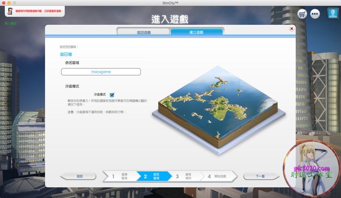Jump to step 3 擁有城市
341x198 pixels.
[185, 176]
